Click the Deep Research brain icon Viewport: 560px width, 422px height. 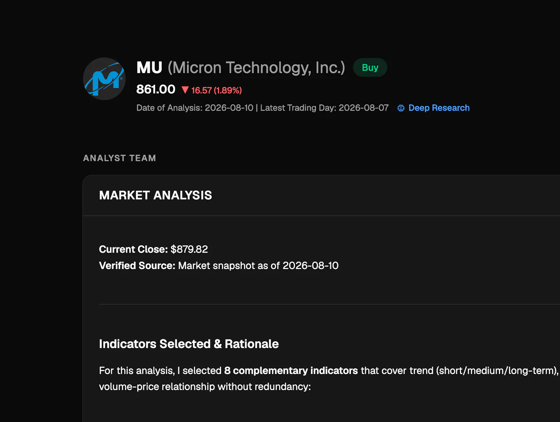coord(401,108)
